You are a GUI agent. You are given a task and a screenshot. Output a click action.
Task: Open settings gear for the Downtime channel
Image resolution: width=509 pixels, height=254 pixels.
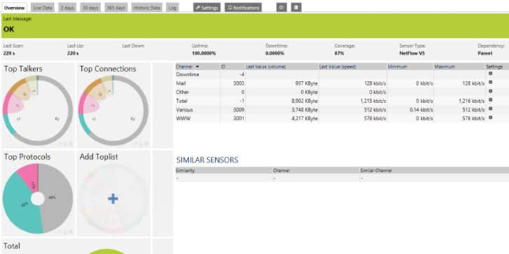point(491,74)
